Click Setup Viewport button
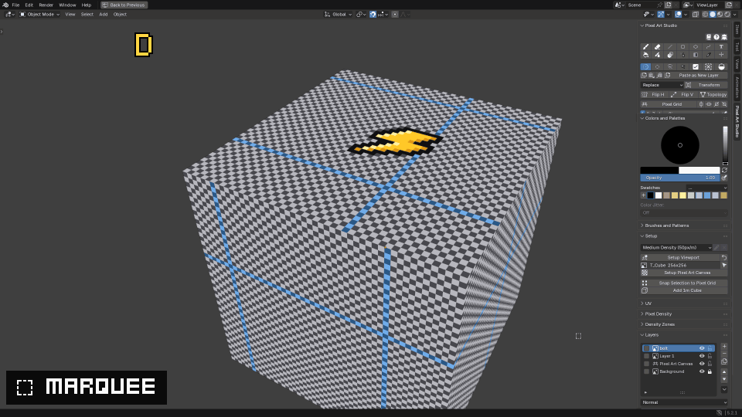The image size is (742, 417). pos(680,258)
